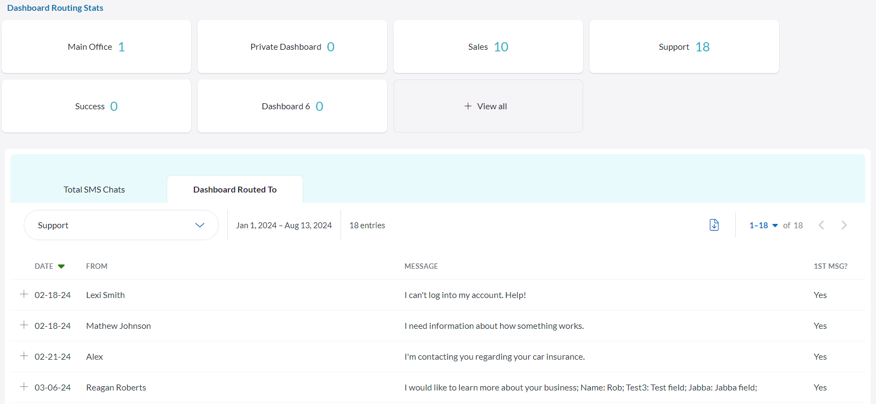Switch to the Total SMS Chats tab
This screenshot has width=876, height=404.
point(94,190)
